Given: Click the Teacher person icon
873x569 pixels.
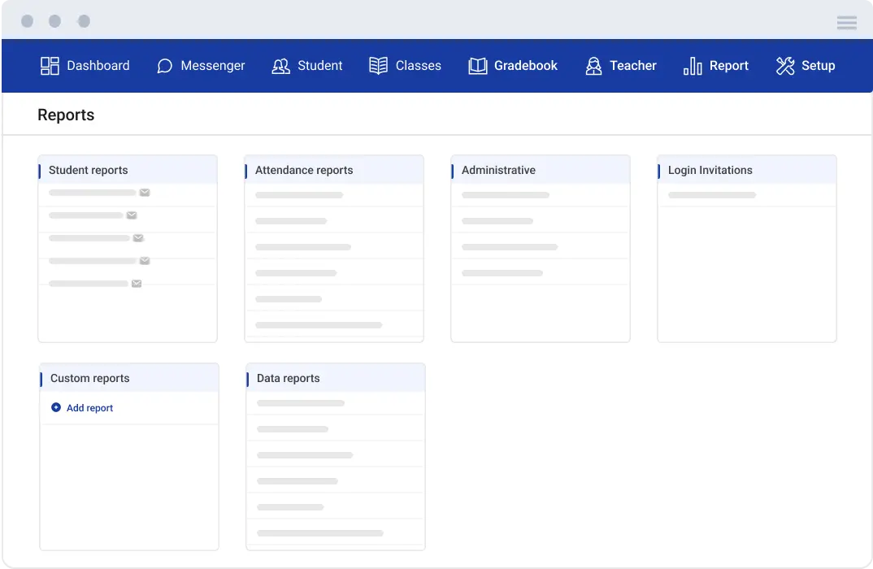Looking at the screenshot, I should coord(593,66).
